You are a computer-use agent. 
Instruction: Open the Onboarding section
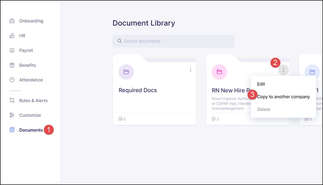tap(31, 21)
